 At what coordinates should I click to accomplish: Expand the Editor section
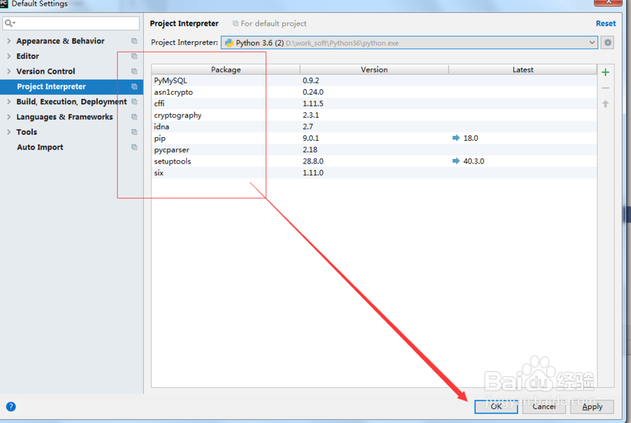[x=9, y=56]
